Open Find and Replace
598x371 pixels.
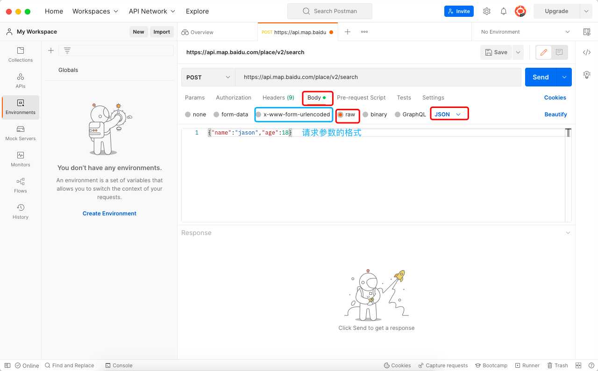click(69, 365)
